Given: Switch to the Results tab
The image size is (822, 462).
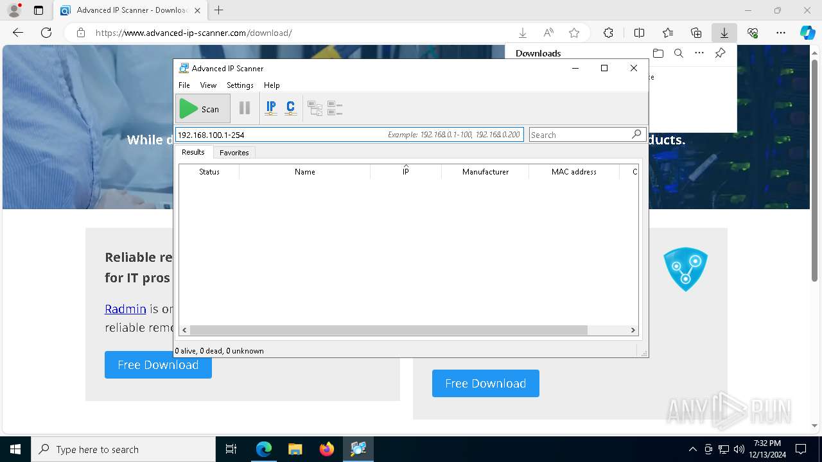Looking at the screenshot, I should tap(193, 152).
